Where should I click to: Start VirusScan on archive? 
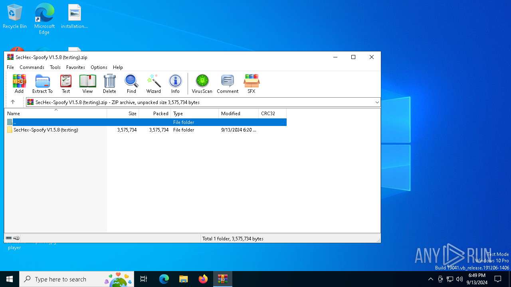click(202, 84)
